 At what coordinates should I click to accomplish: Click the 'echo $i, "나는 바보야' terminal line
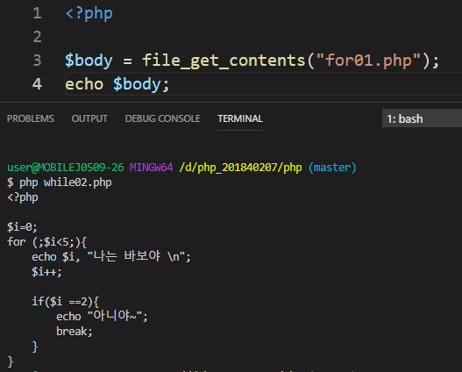pos(111,257)
